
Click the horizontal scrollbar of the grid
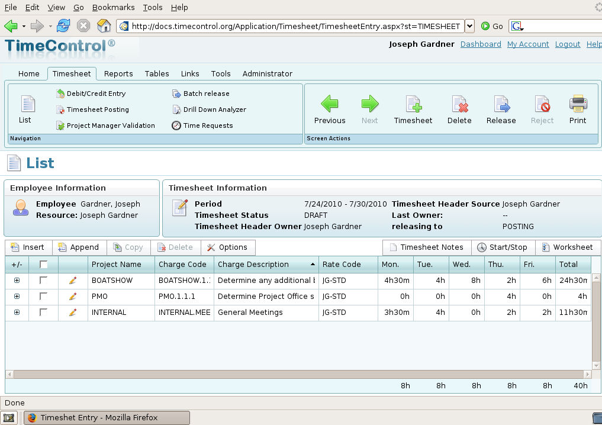pyautogui.click(x=298, y=374)
